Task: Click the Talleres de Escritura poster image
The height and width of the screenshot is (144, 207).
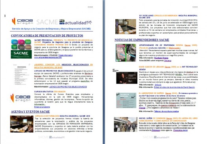Action: tap(126, 100)
